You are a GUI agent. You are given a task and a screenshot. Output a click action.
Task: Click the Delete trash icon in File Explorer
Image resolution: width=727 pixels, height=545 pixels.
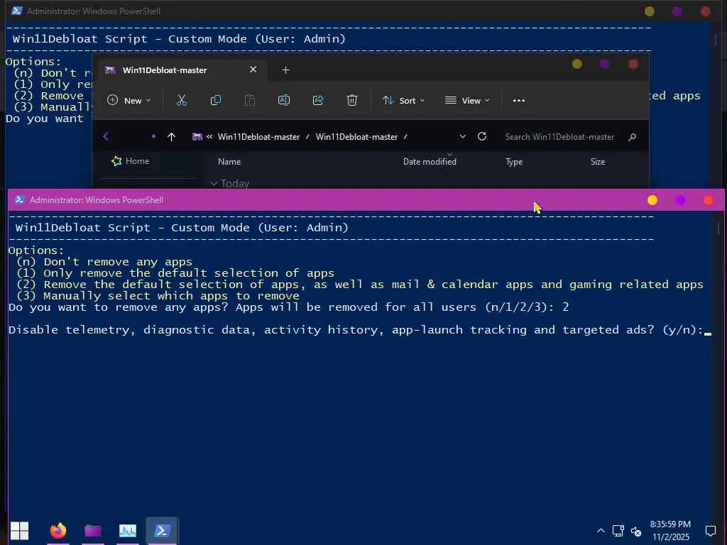pyautogui.click(x=352, y=100)
